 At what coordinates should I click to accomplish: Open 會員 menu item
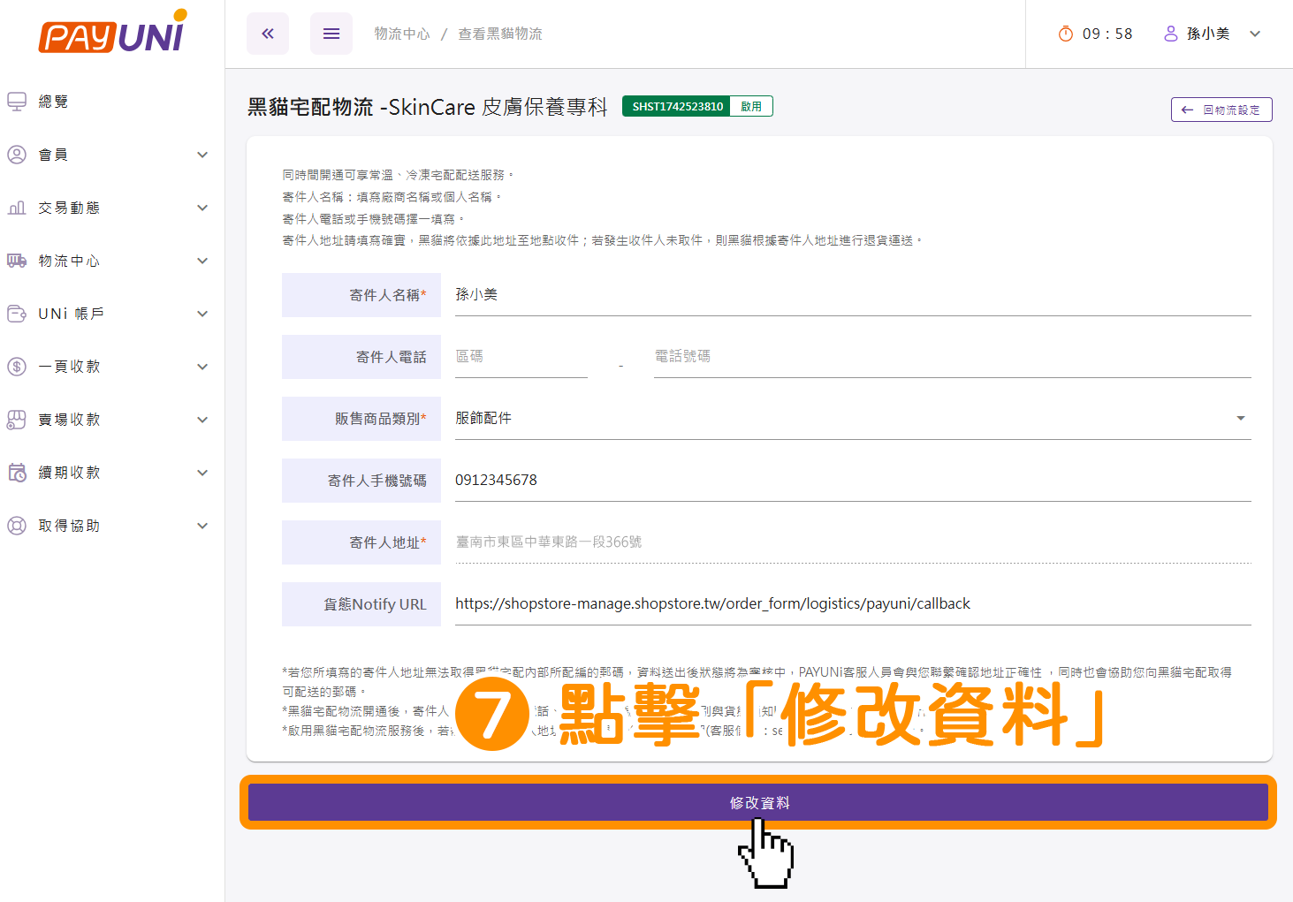(x=112, y=155)
